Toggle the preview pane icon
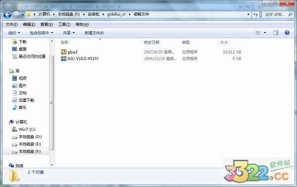 (276, 33)
